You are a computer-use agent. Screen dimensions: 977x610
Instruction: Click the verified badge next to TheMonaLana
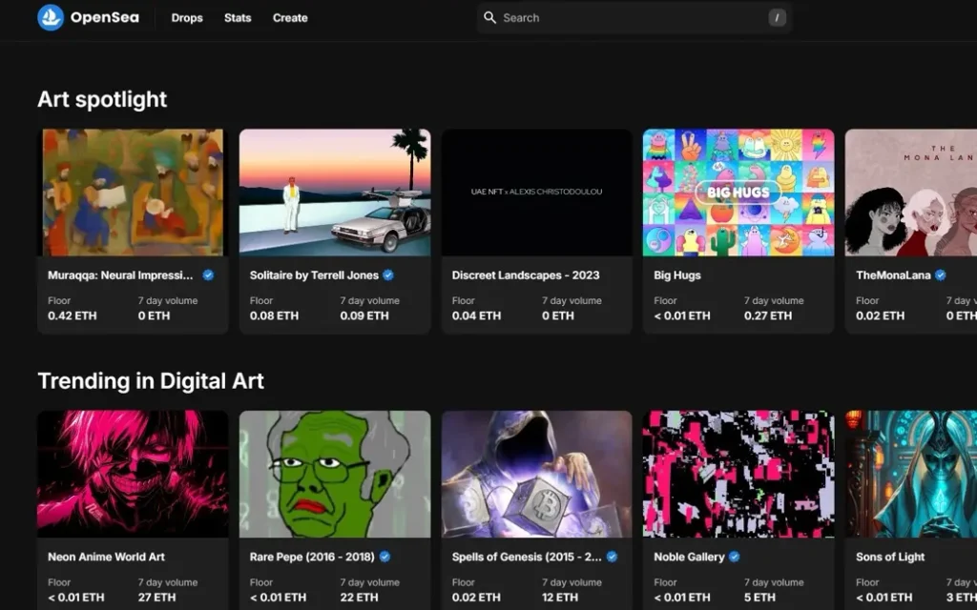940,275
